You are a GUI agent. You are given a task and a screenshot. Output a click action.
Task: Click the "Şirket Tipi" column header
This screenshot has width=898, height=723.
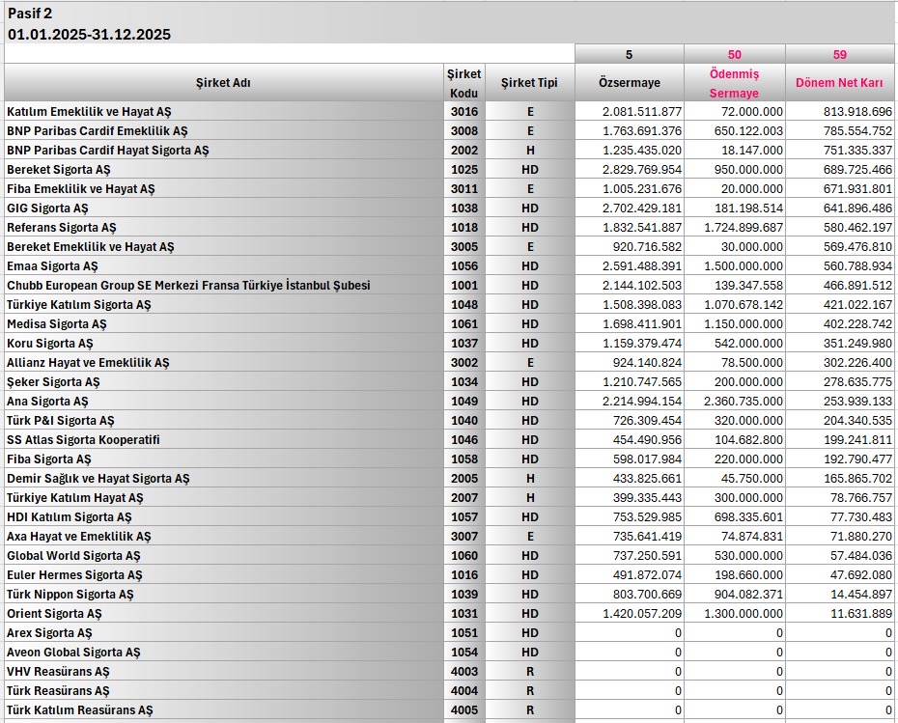click(x=529, y=83)
